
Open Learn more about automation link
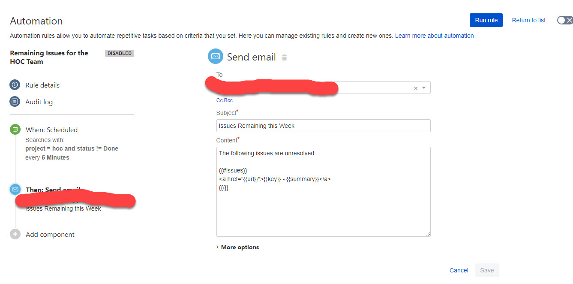click(x=434, y=36)
